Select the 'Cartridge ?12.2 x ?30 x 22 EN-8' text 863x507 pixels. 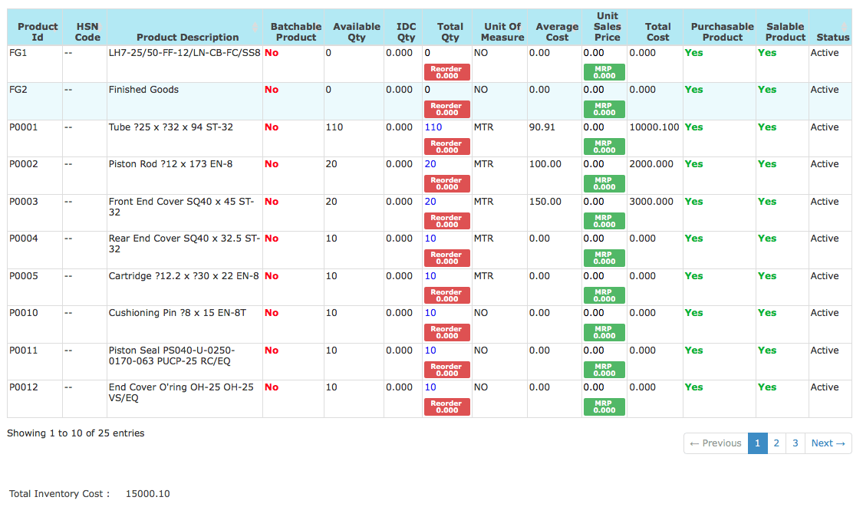pyautogui.click(x=184, y=276)
